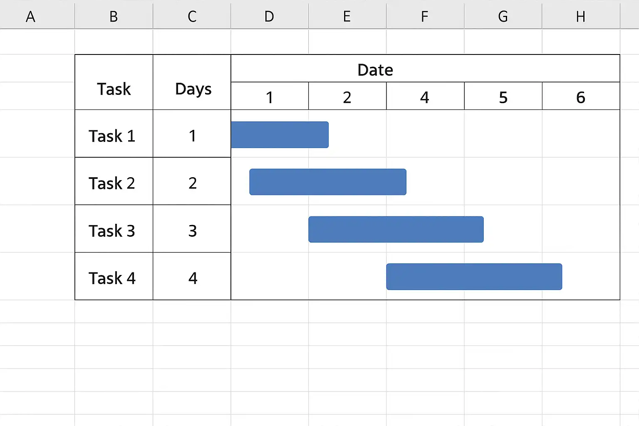Click the blue bar for Task 4
Viewport: 639px width, 426px height.
tap(474, 277)
